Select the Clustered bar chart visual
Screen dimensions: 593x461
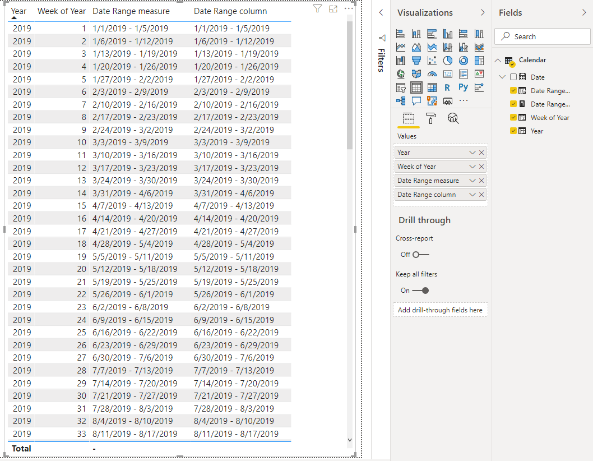click(x=432, y=34)
